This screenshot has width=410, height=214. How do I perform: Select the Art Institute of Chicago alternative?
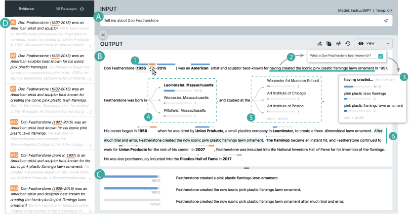tap(287, 93)
